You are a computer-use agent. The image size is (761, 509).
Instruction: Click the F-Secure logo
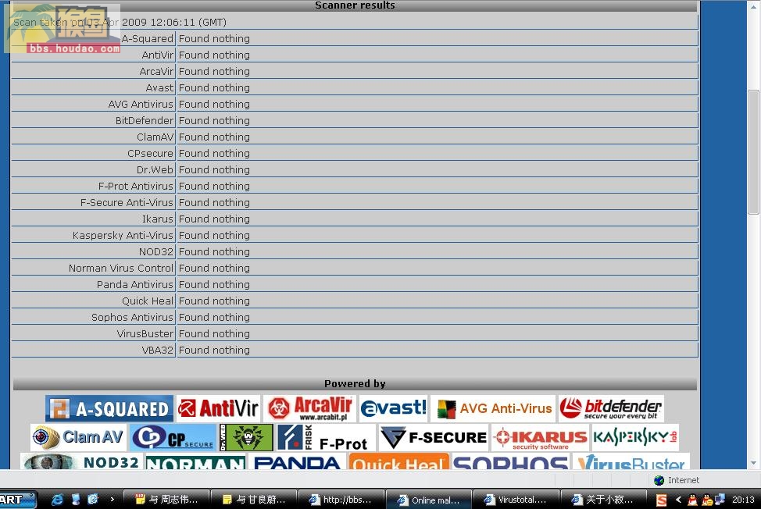[x=433, y=437]
